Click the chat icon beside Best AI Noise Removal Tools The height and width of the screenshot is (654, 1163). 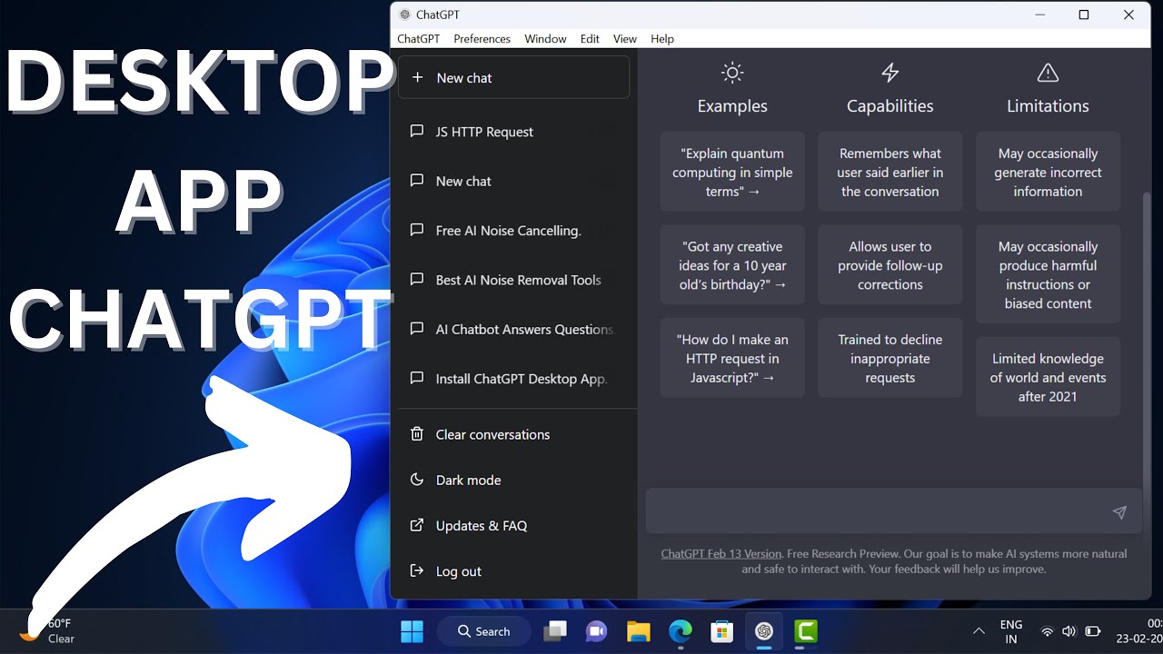pyautogui.click(x=417, y=280)
